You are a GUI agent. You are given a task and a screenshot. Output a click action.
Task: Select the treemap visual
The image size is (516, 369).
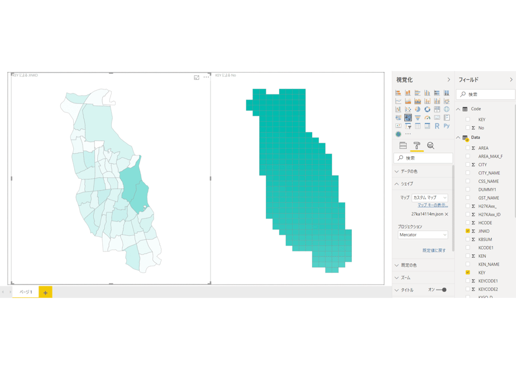pyautogui.click(x=437, y=110)
